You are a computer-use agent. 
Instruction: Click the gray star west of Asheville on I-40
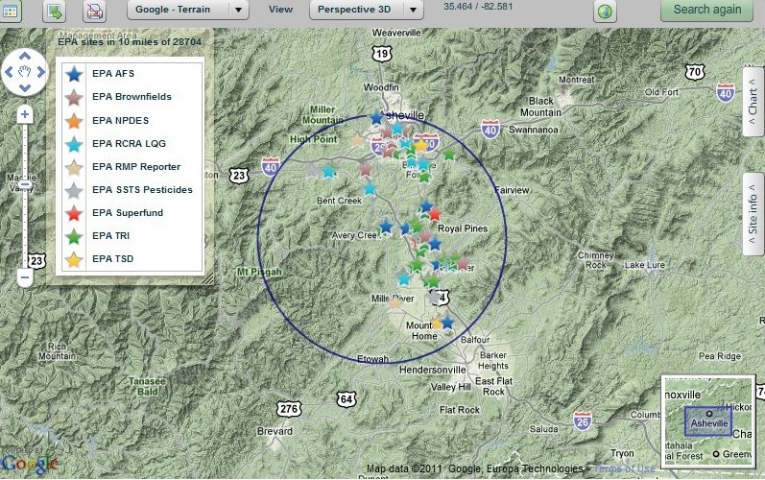tap(312, 171)
